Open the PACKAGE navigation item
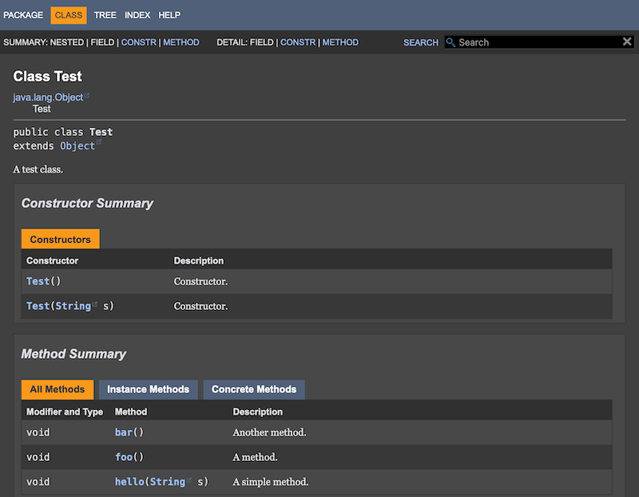 point(23,15)
